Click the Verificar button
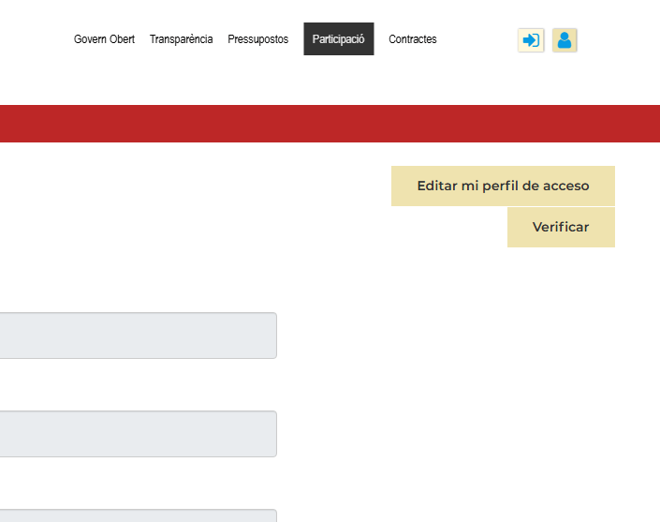660x522 pixels. point(561,228)
